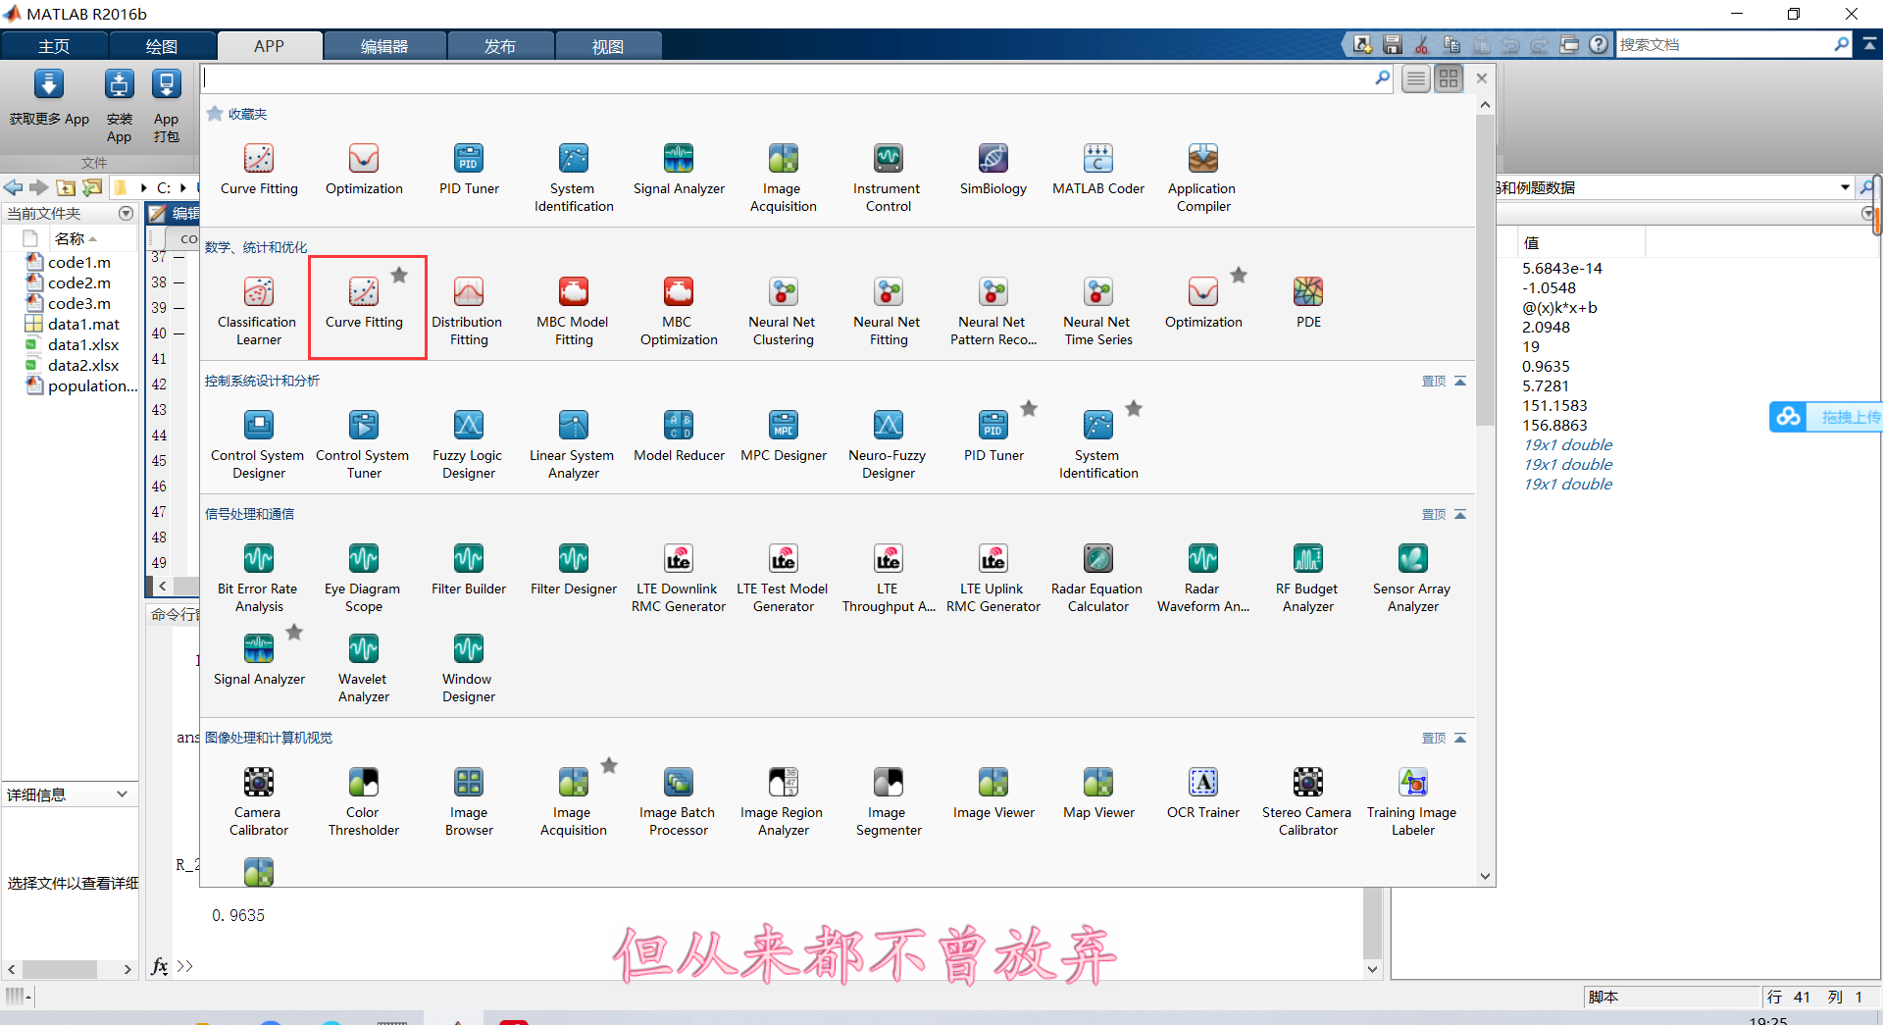Screen dimensions: 1883x1025
Task: Switch to the 编辑器 tab
Action: [384, 45]
